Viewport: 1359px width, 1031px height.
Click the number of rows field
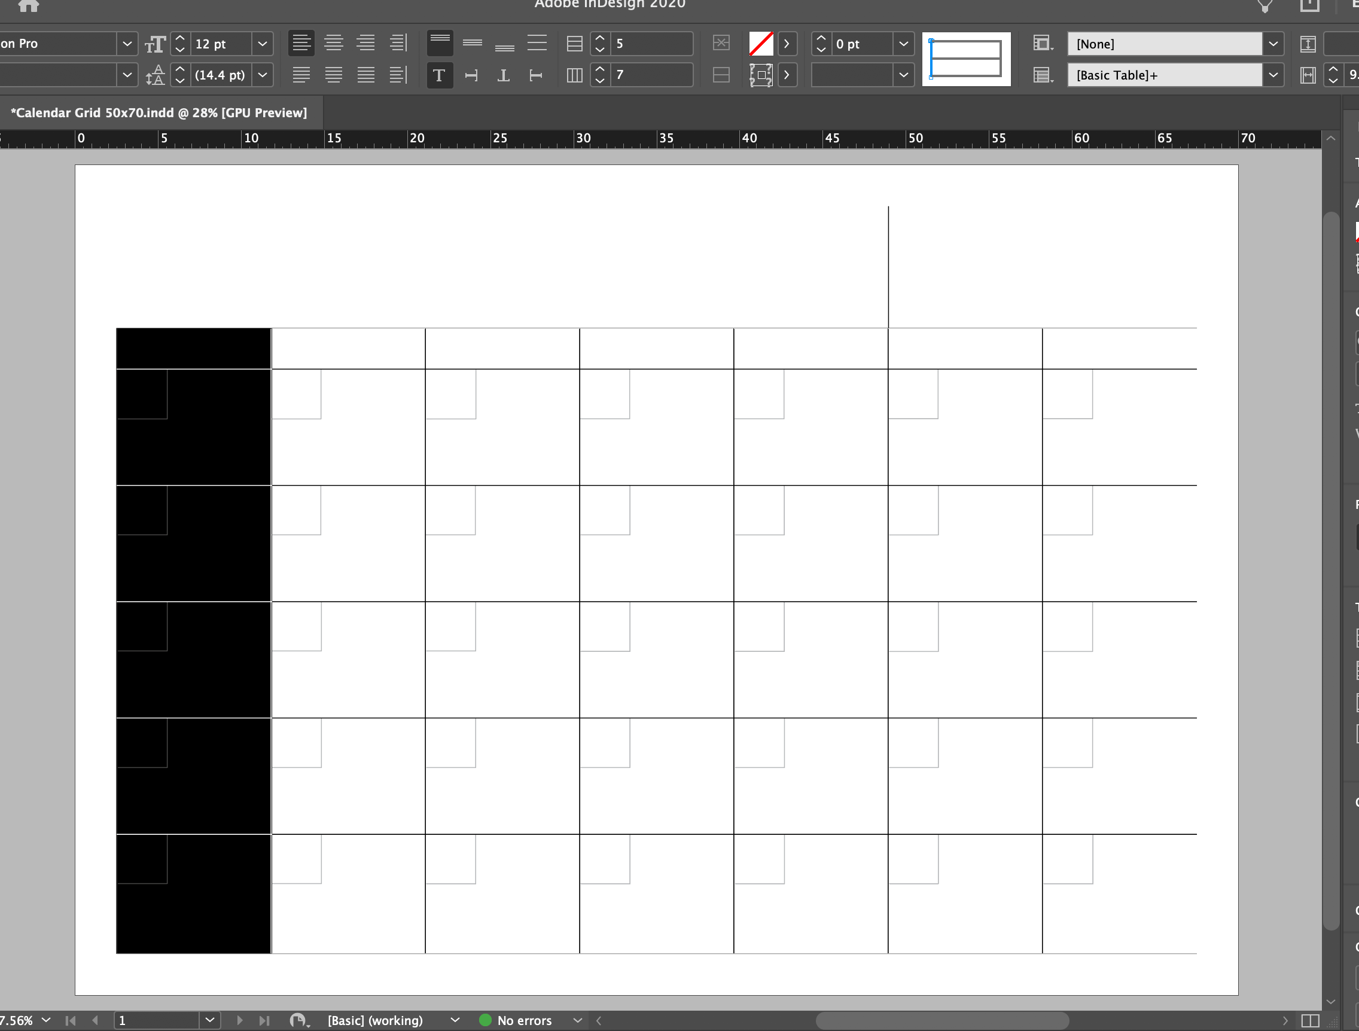coord(650,44)
